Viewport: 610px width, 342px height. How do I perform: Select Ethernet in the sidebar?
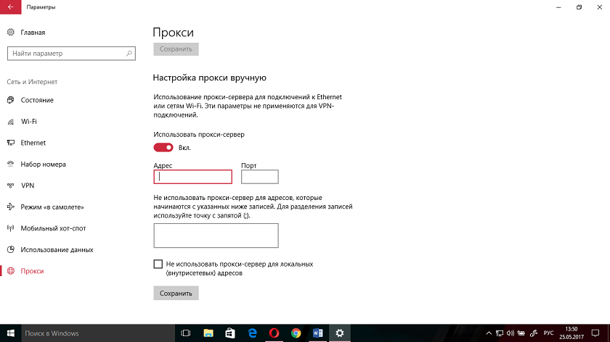tap(33, 143)
